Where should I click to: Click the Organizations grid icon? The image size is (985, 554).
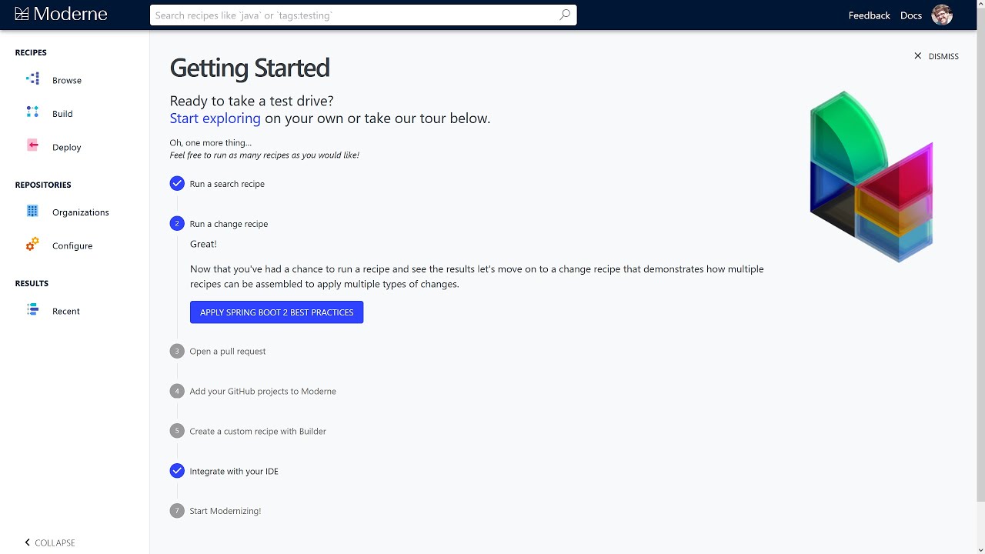[32, 211]
